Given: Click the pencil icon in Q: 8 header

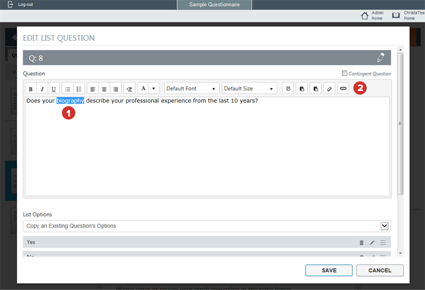Looking at the screenshot, I should (381, 58).
